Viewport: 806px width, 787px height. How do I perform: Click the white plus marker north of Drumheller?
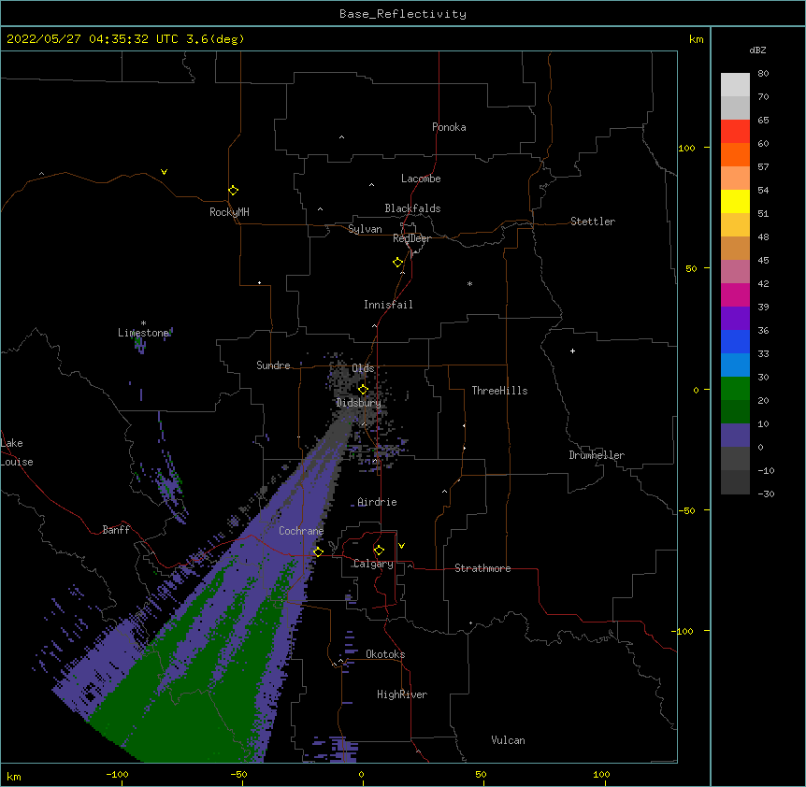572,351
